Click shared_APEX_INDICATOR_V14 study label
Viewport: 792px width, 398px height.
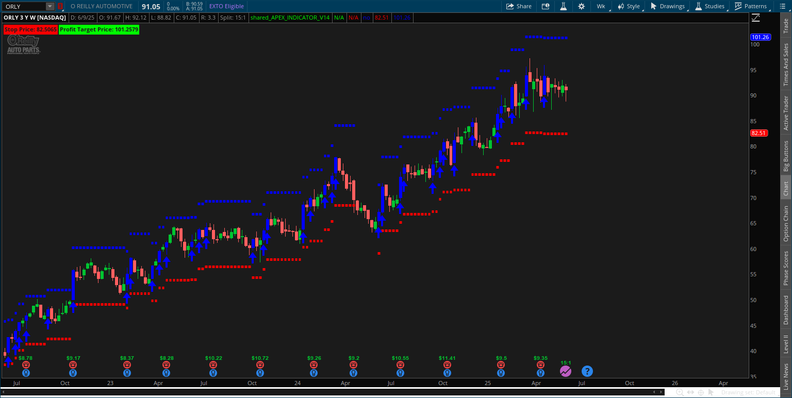point(290,18)
